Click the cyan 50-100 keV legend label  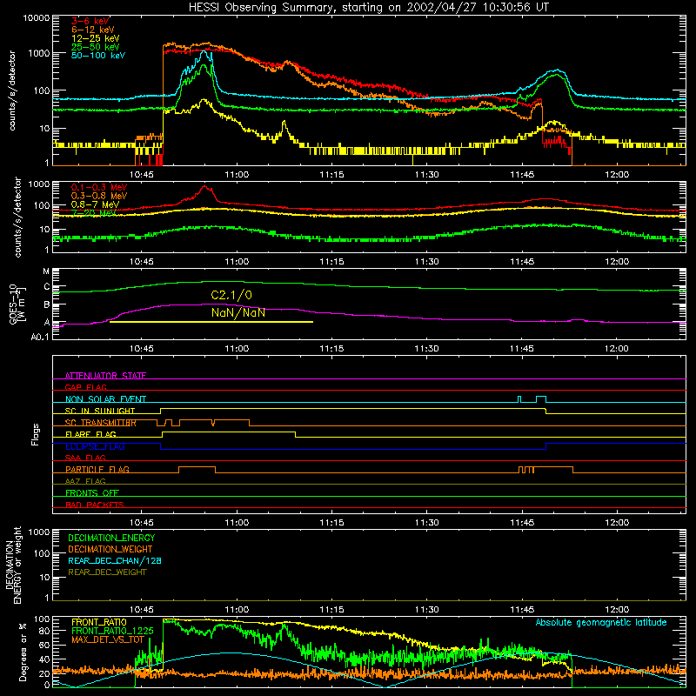98,56
